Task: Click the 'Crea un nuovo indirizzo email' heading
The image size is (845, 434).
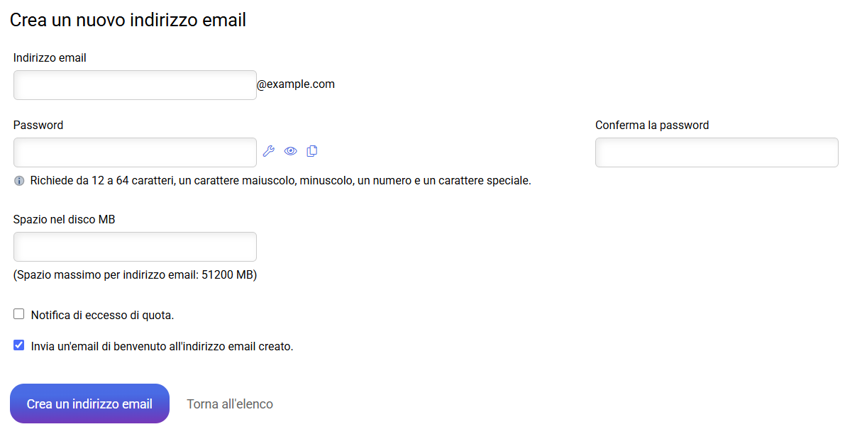Action: 128,20
